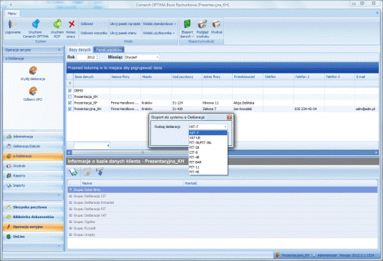Expand Grupa: Deklaracje CIT row
Image resolution: width=383 pixels, height=261 pixels.
click(x=71, y=196)
